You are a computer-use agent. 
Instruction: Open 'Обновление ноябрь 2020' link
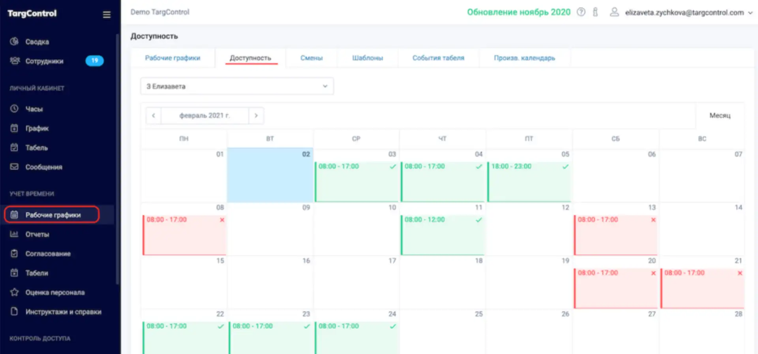(x=519, y=12)
